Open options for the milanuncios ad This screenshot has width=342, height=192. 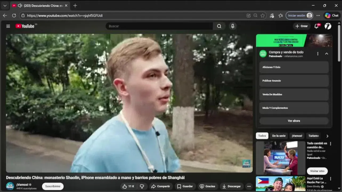point(318,54)
